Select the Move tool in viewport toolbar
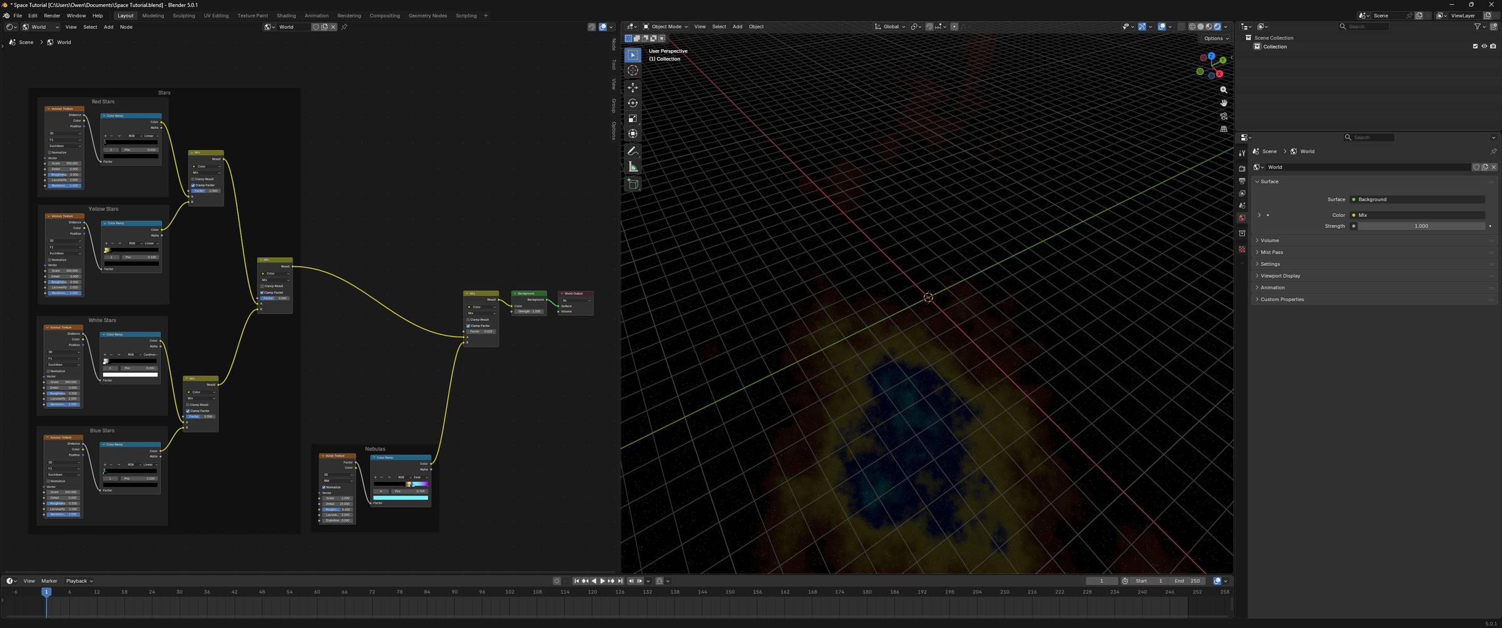 click(633, 88)
